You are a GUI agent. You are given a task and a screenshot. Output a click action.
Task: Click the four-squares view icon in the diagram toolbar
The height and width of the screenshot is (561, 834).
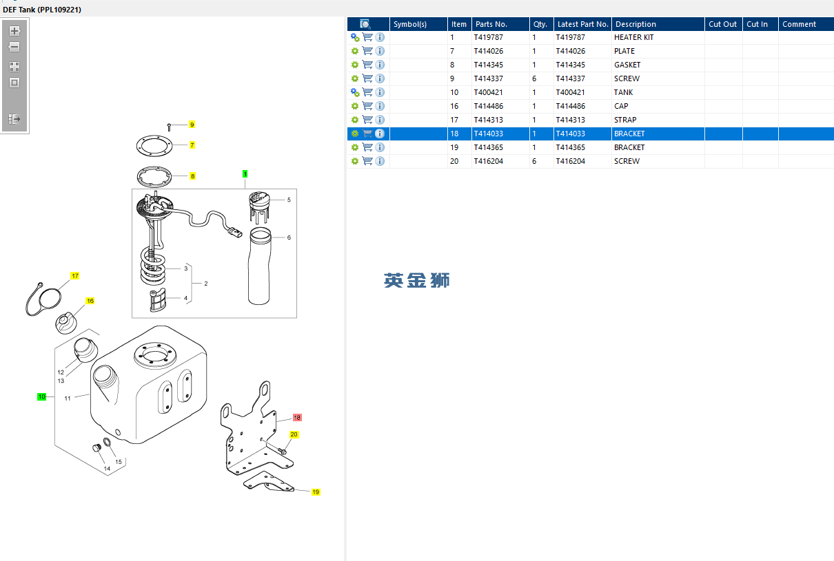pyautogui.click(x=14, y=67)
